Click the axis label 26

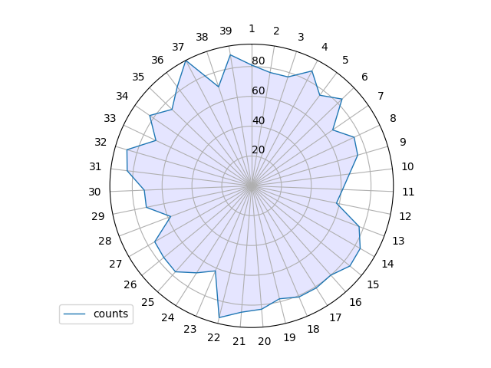point(130,284)
